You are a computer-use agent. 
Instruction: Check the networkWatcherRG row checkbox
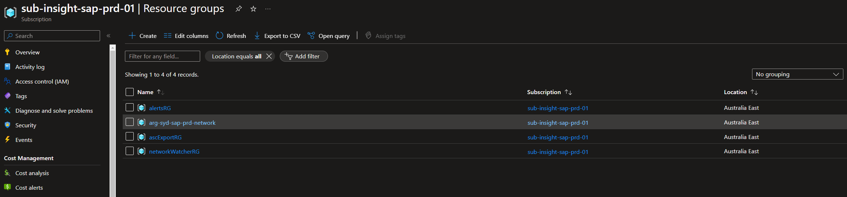tap(130, 151)
